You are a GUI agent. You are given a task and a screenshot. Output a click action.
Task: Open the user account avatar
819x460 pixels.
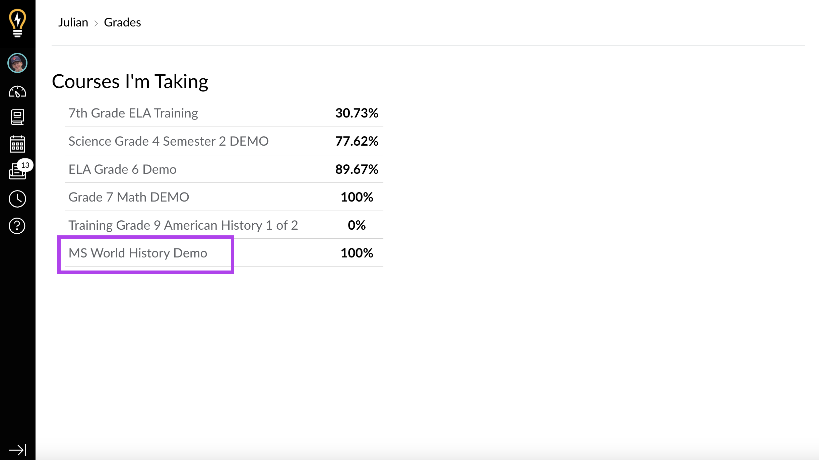coord(17,63)
